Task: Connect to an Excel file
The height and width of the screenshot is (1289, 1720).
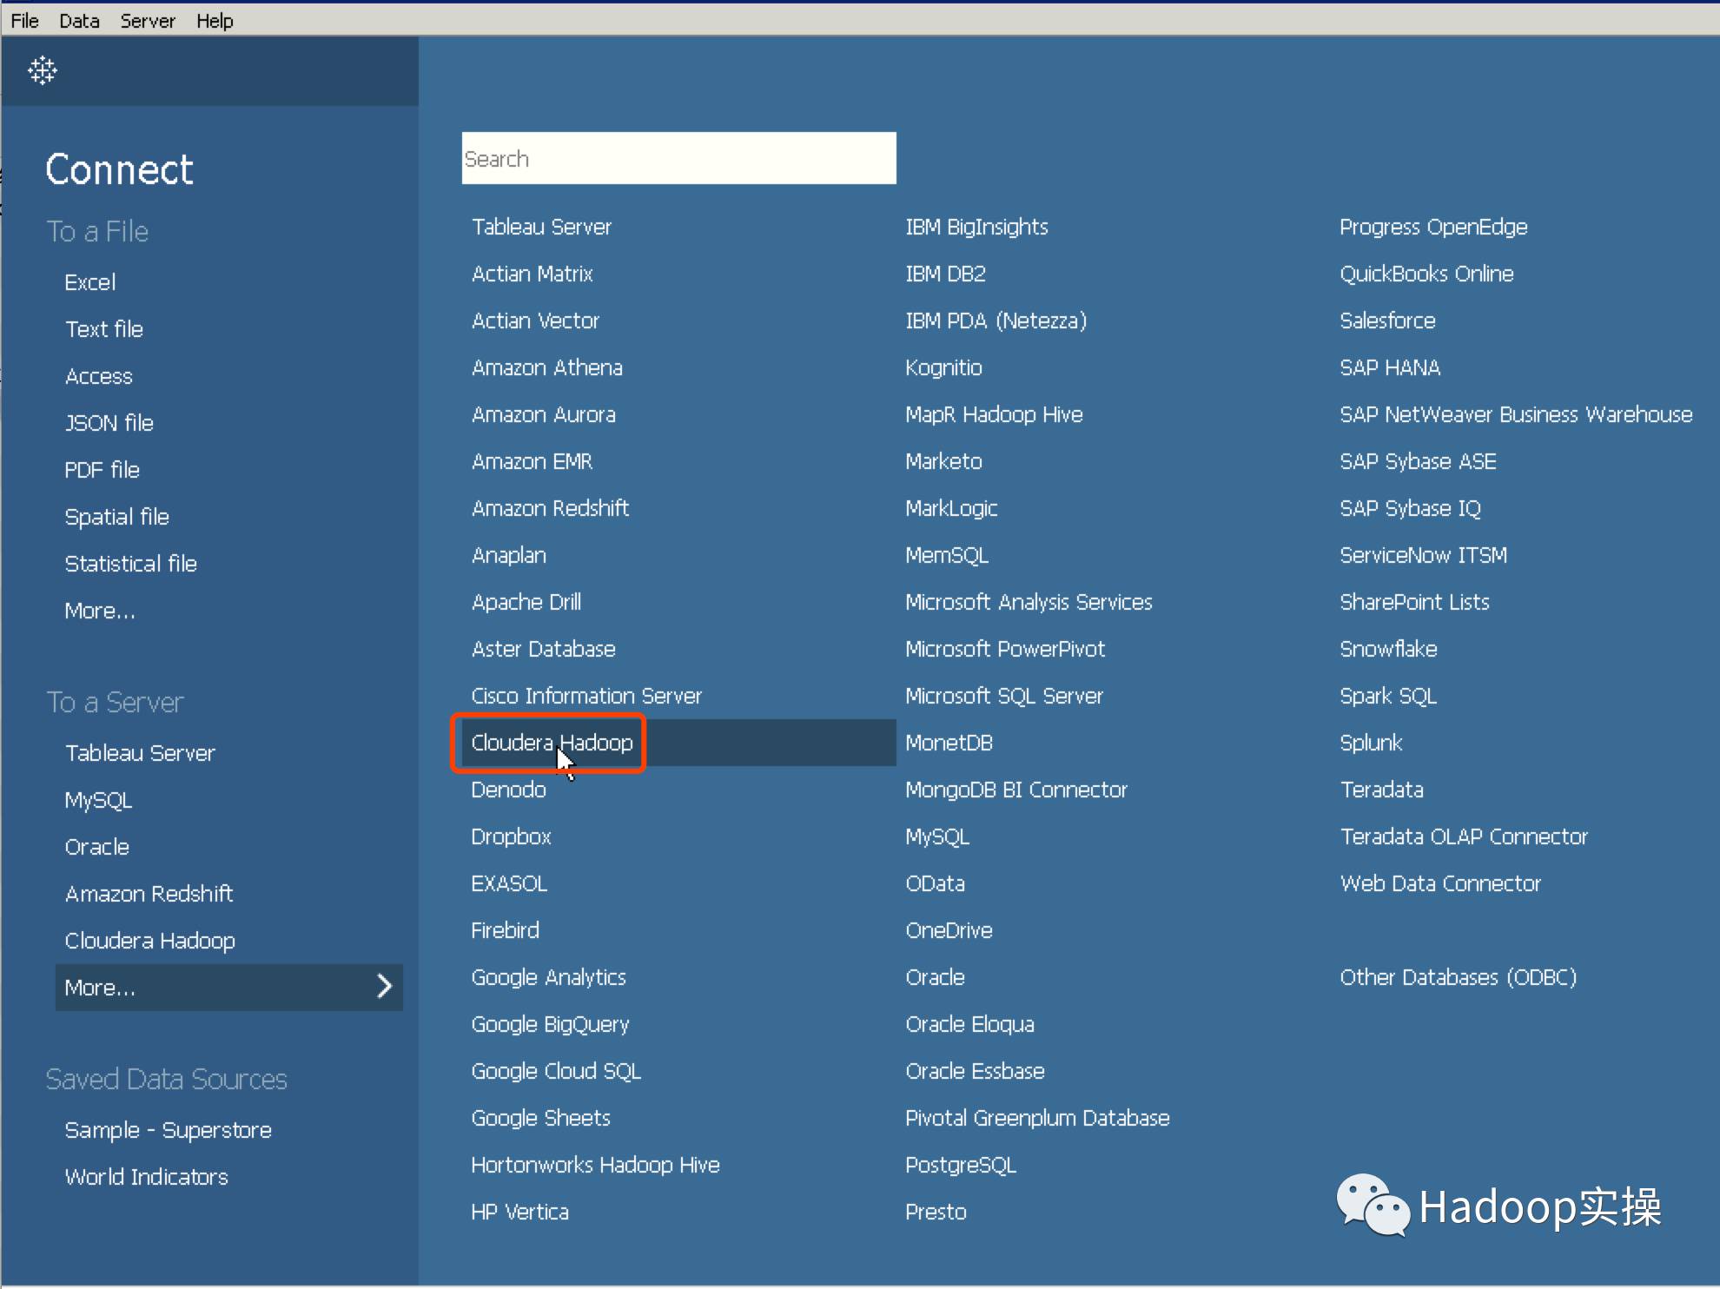Action: [89, 282]
